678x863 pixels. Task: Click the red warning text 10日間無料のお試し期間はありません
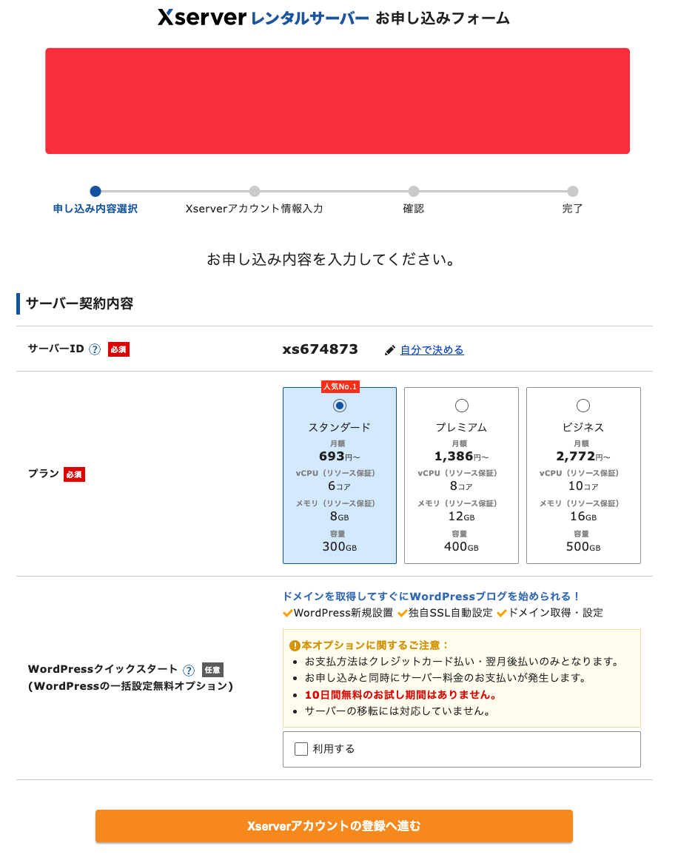pos(400,694)
